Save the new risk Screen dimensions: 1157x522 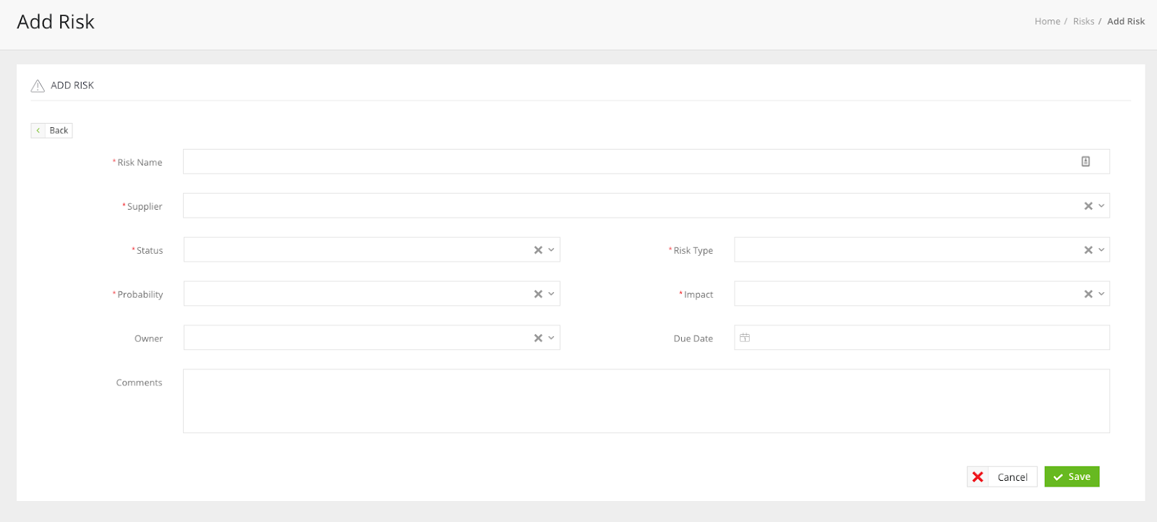[1072, 477]
